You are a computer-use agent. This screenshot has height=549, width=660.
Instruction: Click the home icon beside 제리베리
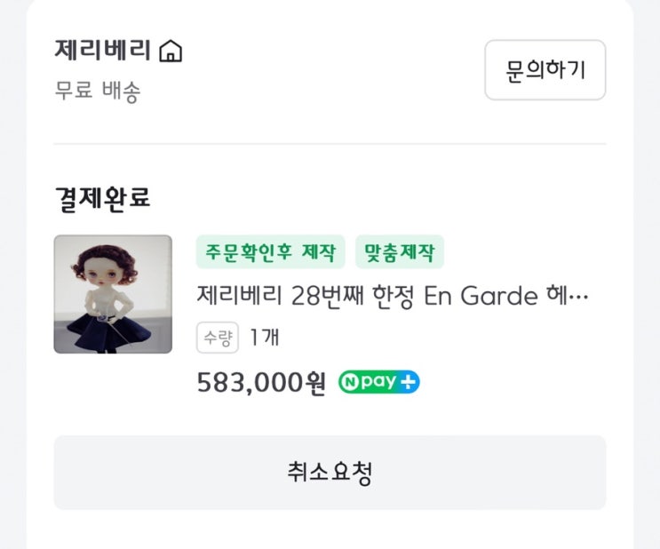pyautogui.click(x=170, y=52)
